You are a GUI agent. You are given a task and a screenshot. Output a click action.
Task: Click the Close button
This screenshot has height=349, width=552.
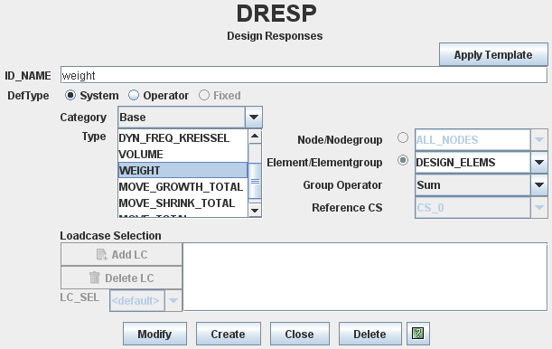pos(300,334)
